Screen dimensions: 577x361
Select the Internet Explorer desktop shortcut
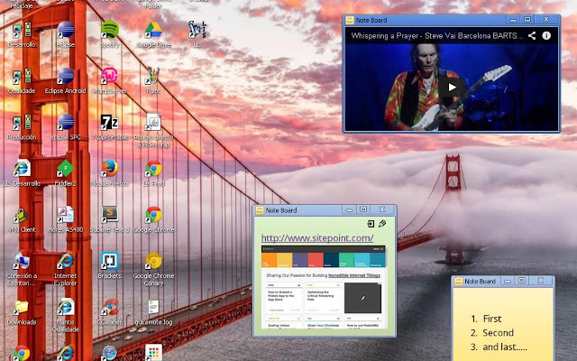[65, 263]
